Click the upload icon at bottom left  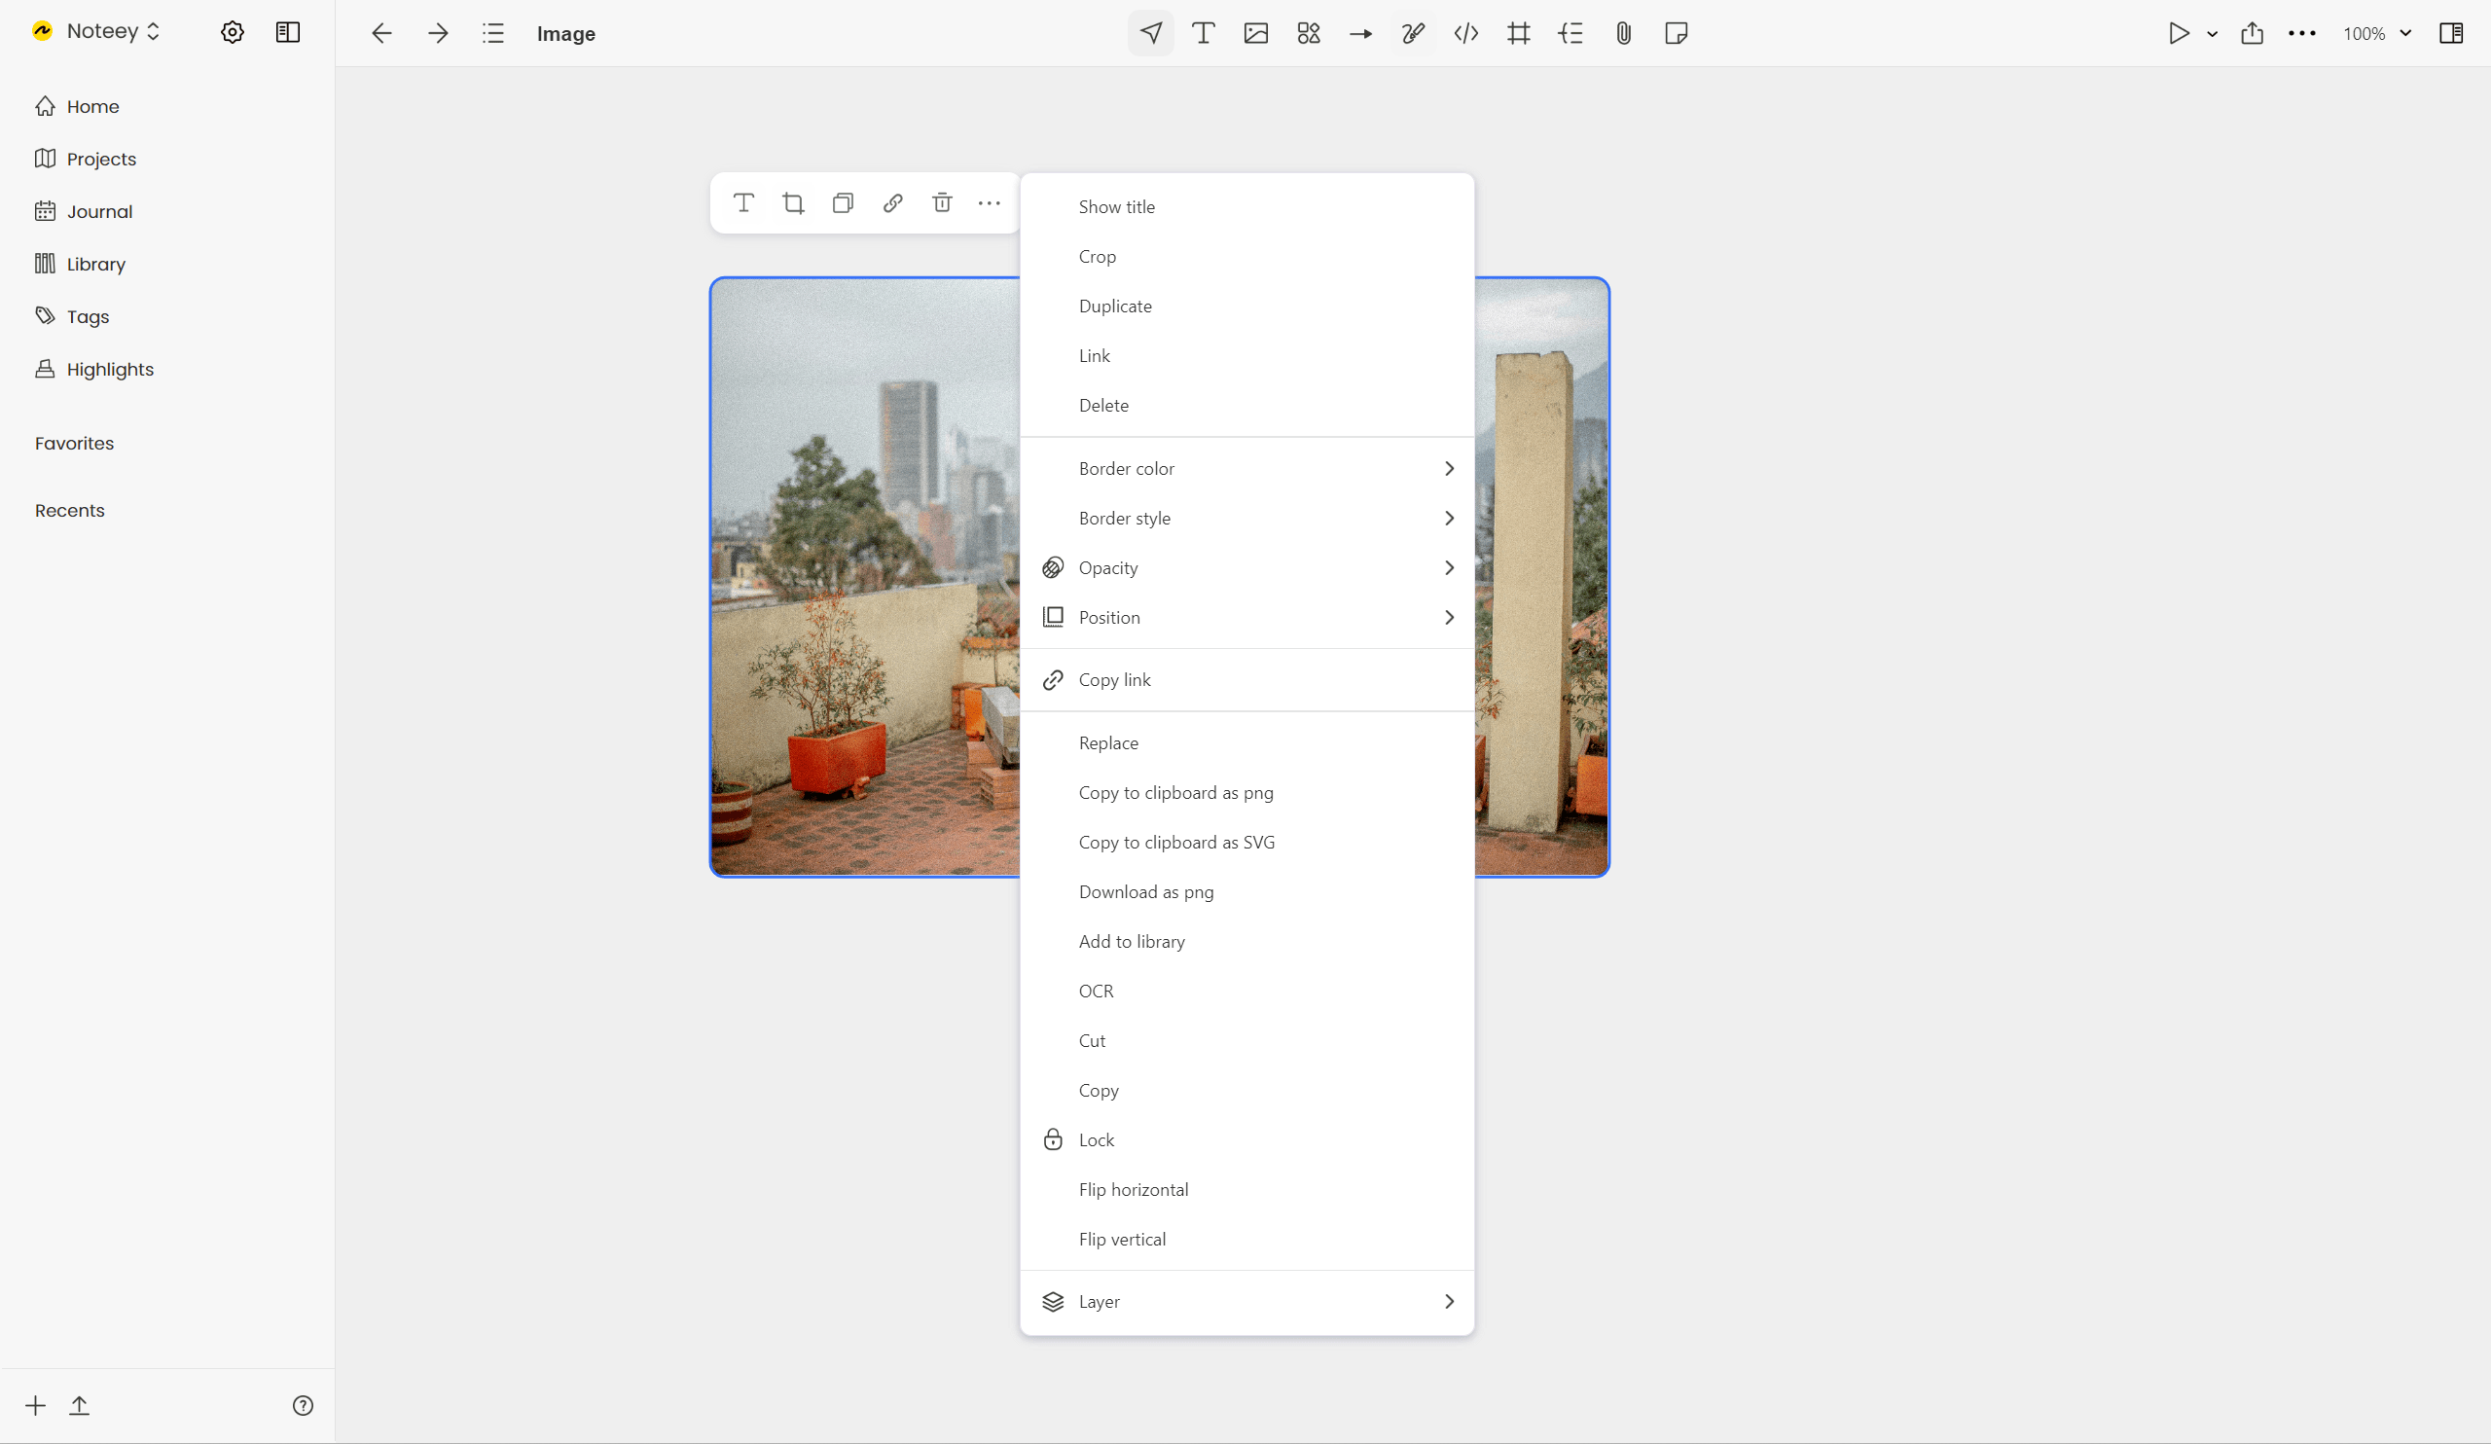coord(79,1405)
